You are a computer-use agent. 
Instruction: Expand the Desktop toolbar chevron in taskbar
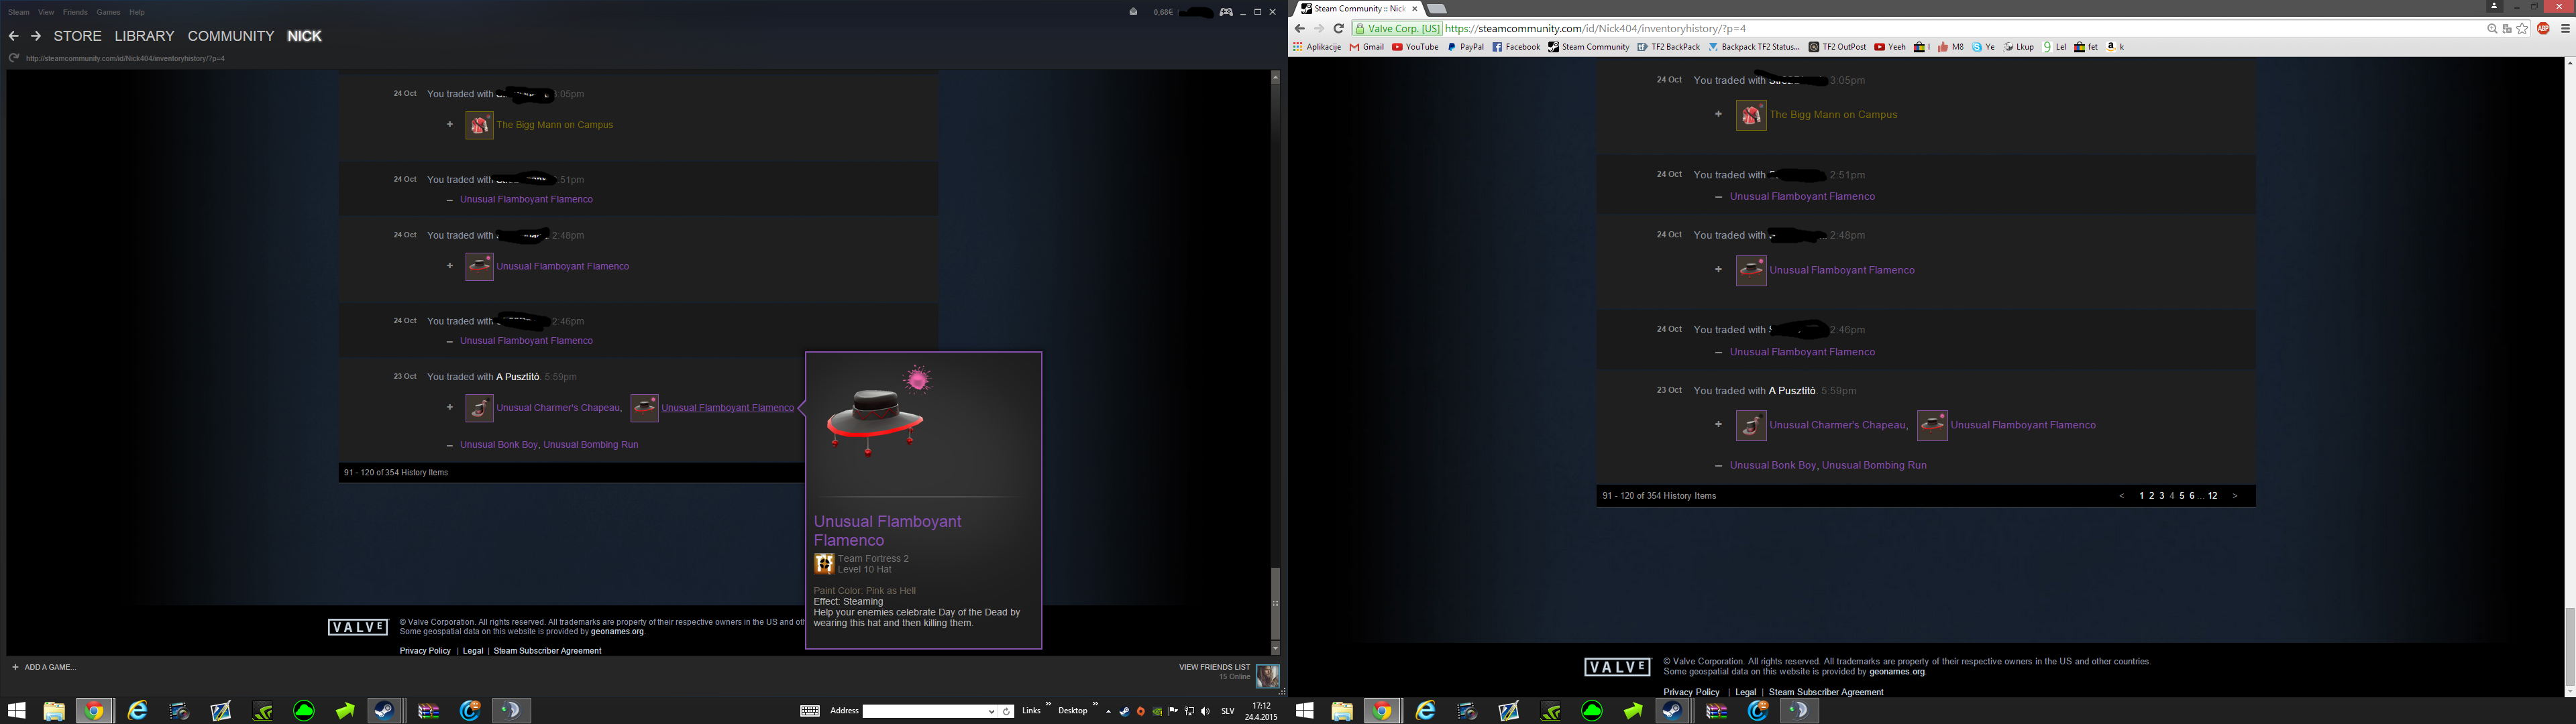(1095, 705)
